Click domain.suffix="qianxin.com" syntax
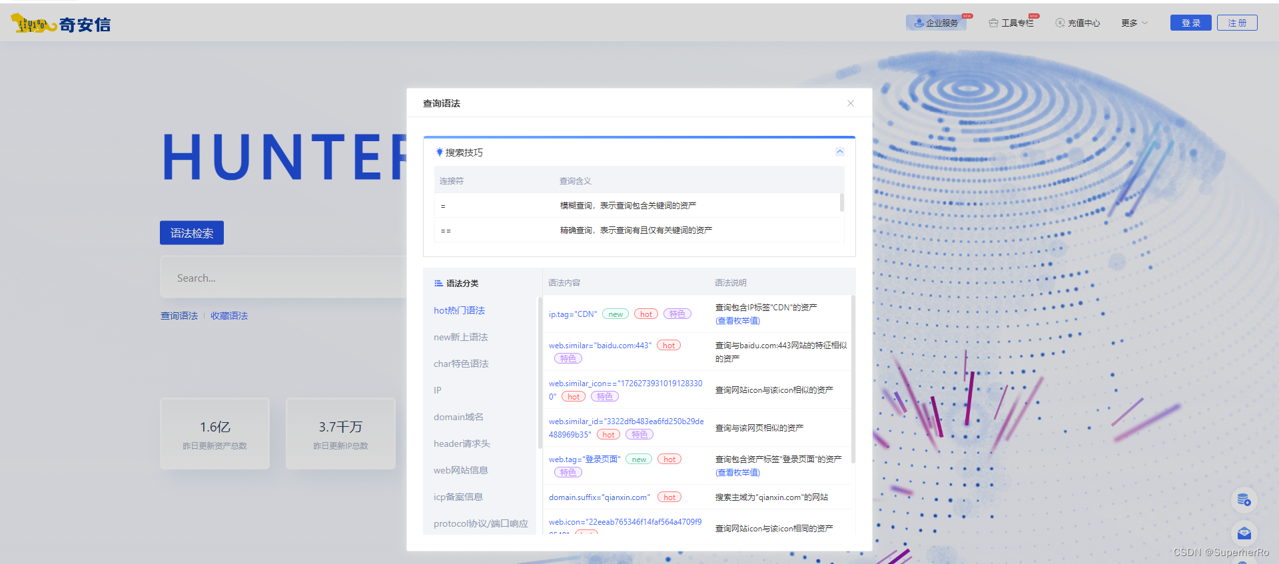The image size is (1279, 564). pos(599,497)
